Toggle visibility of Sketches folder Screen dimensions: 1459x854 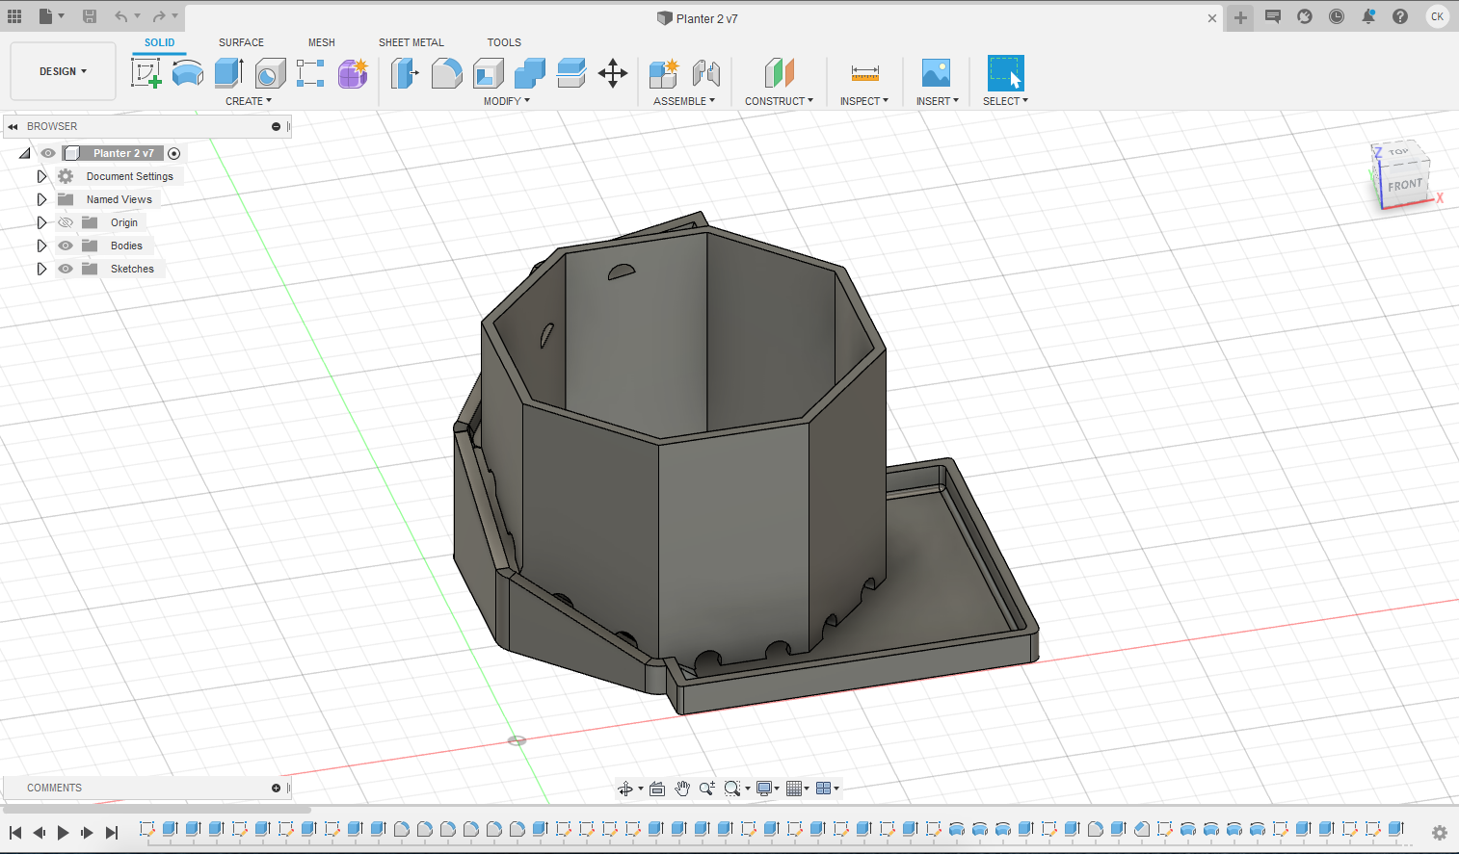pos(66,269)
